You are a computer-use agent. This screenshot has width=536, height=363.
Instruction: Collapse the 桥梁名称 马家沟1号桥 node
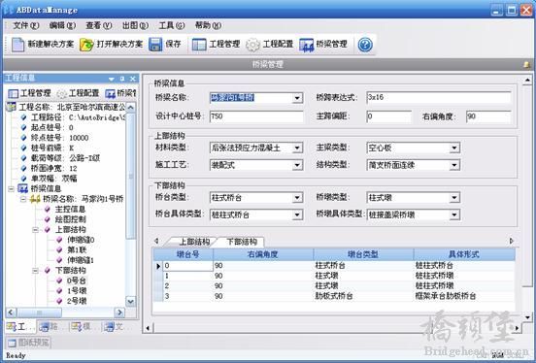point(23,199)
